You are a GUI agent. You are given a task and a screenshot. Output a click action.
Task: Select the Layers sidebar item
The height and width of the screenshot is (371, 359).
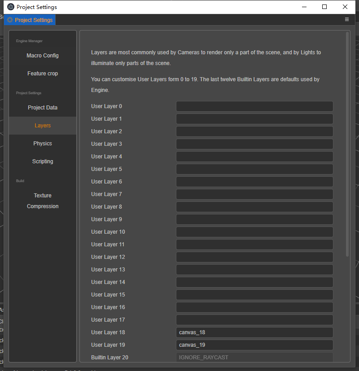point(43,126)
